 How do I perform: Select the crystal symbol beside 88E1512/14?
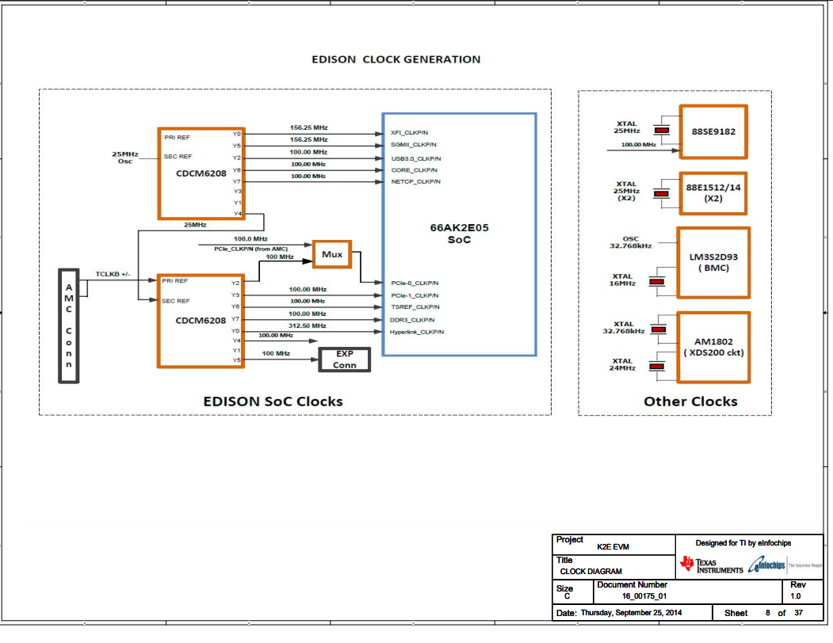661,194
